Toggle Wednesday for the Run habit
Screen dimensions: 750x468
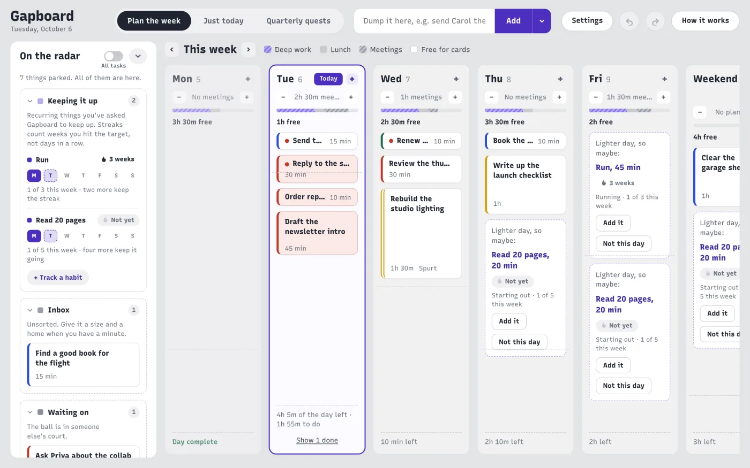[67, 175]
